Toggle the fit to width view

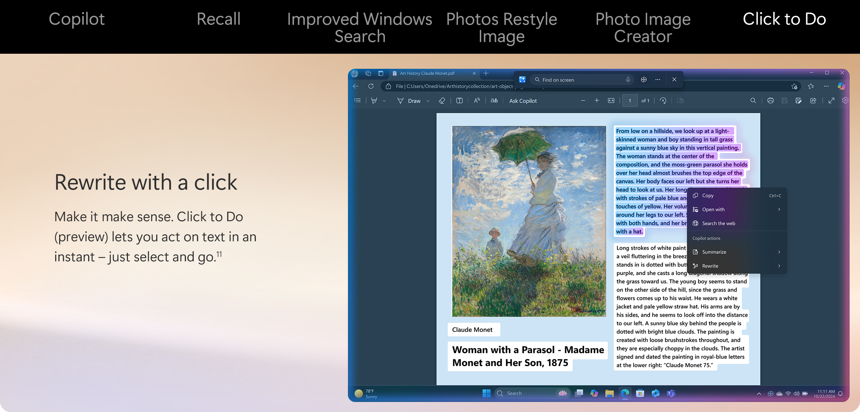point(611,101)
